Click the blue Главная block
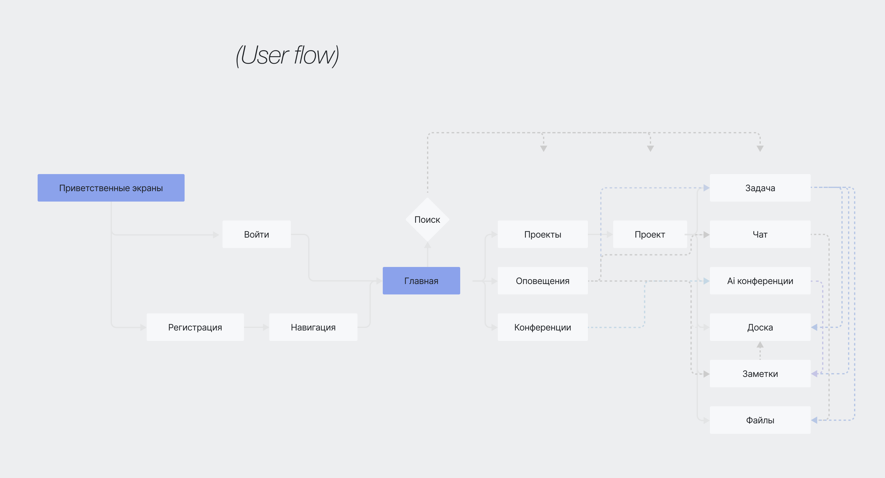This screenshot has width=885, height=478. tap(421, 281)
